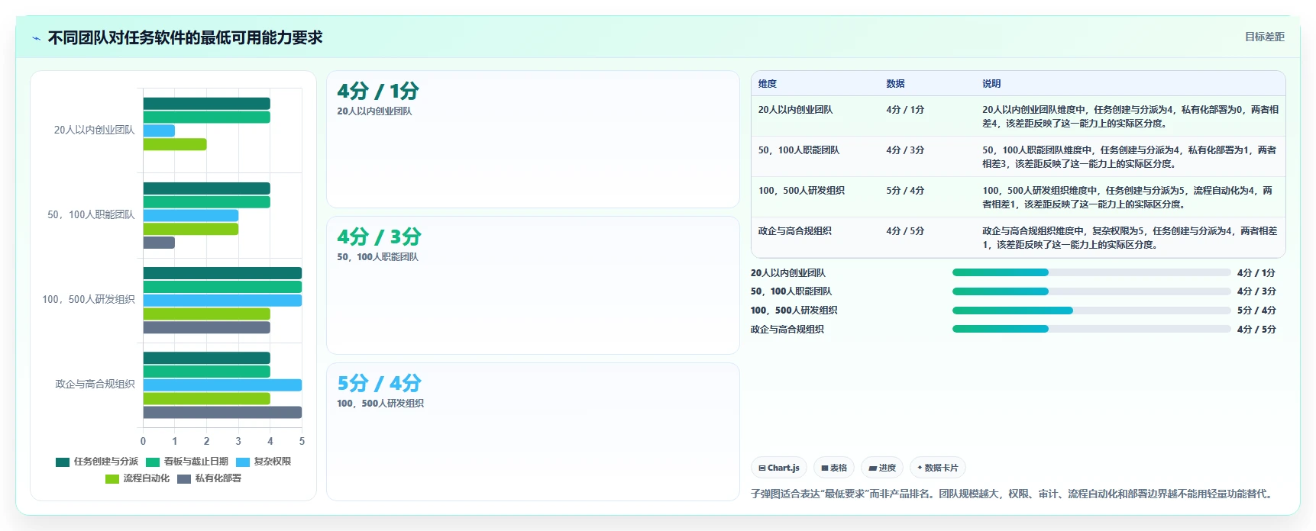Open the 5分 / 4分 data card

pos(533,432)
